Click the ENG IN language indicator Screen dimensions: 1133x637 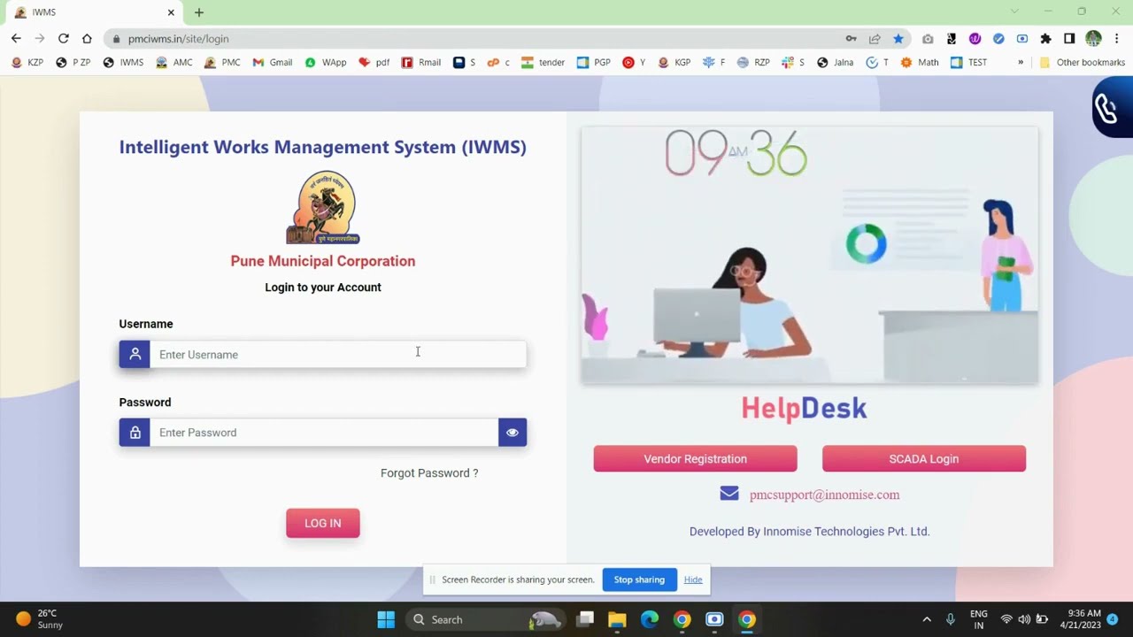coord(979,619)
